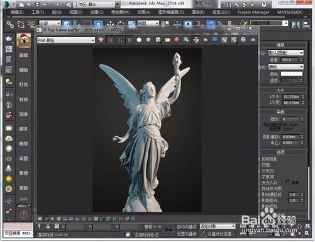The width and height of the screenshot is (315, 242).
Task: Click the teapot icon at top of left sidebar
Action: (9, 38)
